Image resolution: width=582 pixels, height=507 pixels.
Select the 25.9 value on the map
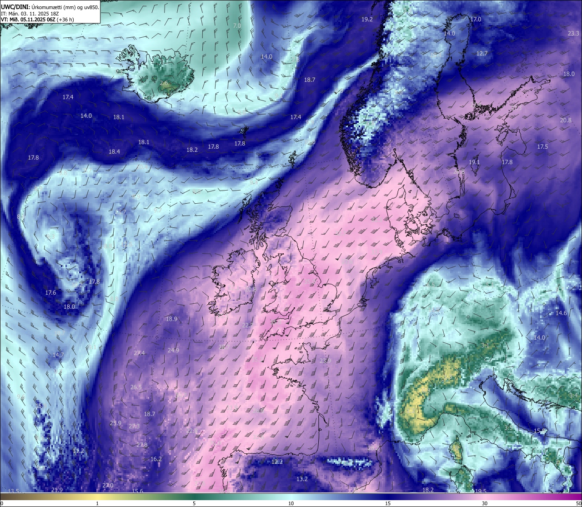click(115, 423)
